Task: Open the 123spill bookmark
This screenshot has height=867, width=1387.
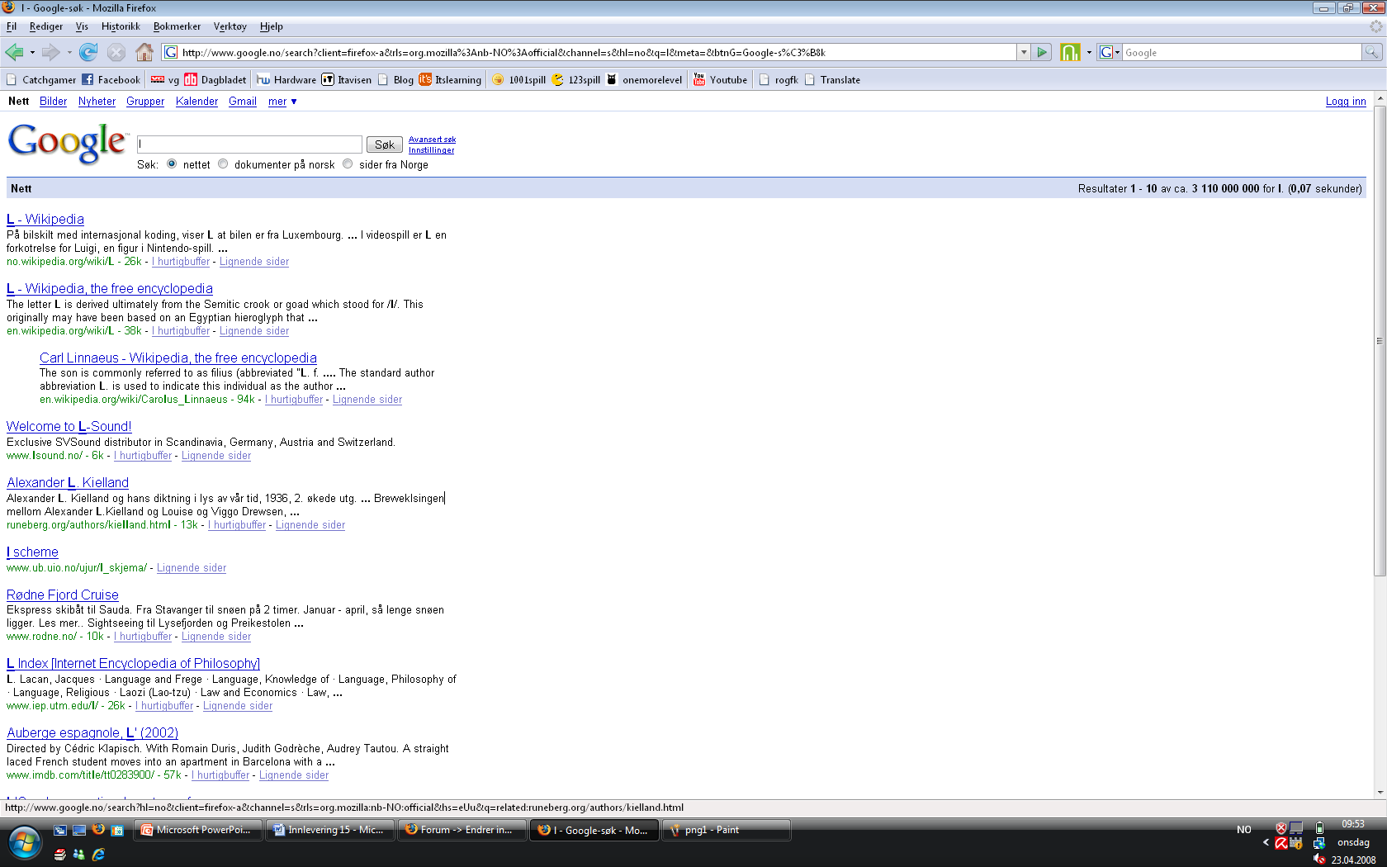Action: click(x=575, y=80)
